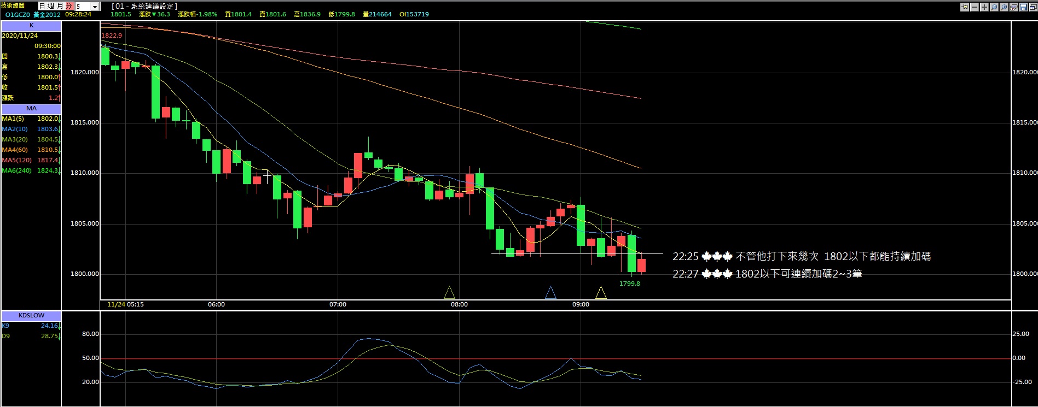Click the cascade windows layout icon
This screenshot has width=1038, height=407.
point(1034,7)
